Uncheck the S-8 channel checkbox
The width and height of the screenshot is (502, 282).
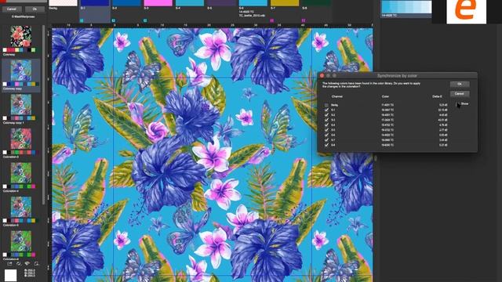(x=326, y=145)
